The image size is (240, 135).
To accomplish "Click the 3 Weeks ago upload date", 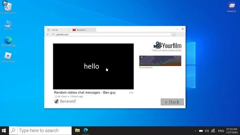I will [x=76, y=96].
